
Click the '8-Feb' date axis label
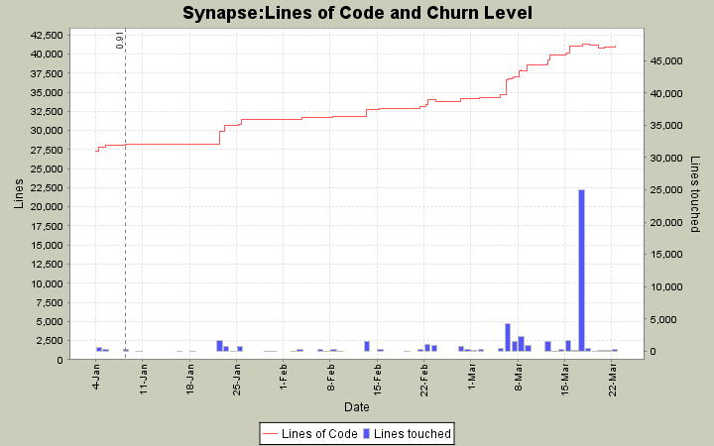click(x=330, y=378)
